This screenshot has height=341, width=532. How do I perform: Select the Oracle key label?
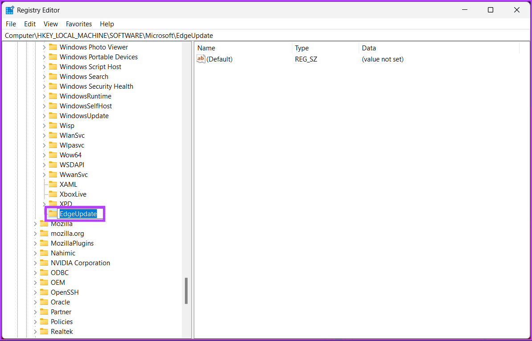[x=61, y=302]
